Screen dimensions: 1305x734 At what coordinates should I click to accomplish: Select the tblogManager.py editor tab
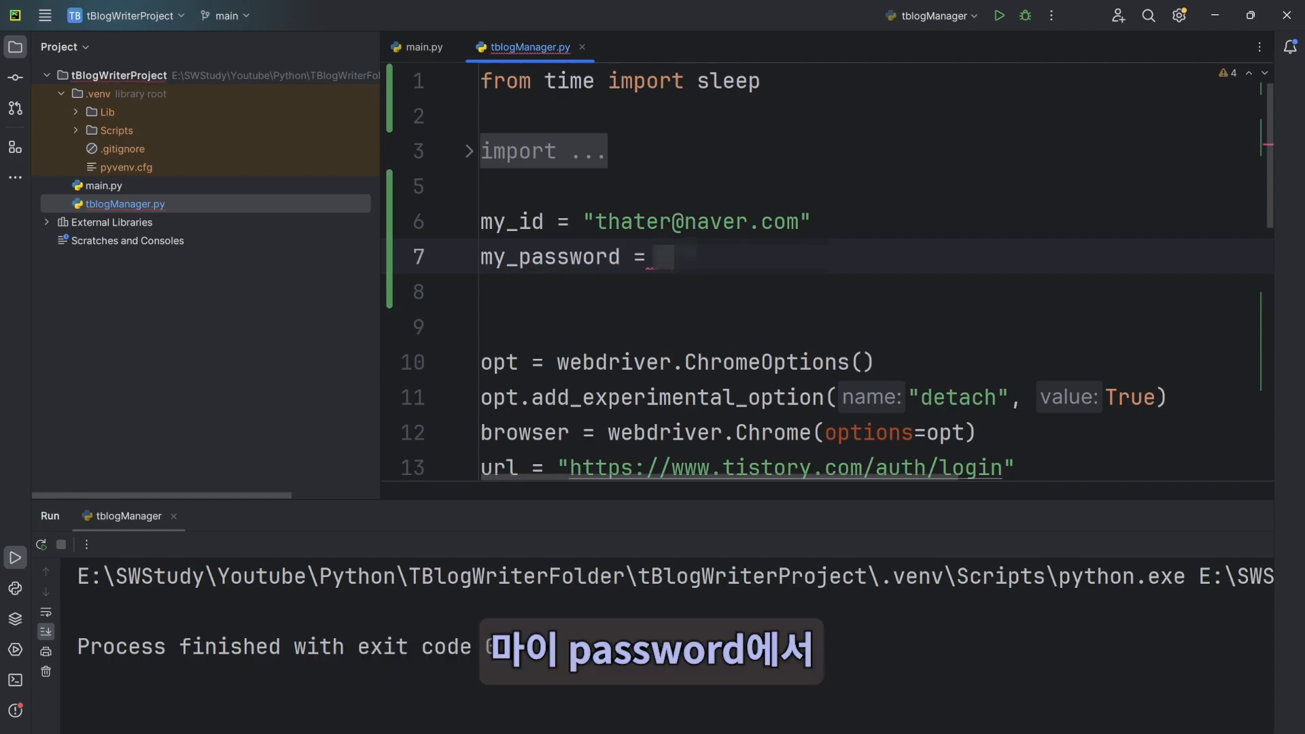(x=529, y=48)
